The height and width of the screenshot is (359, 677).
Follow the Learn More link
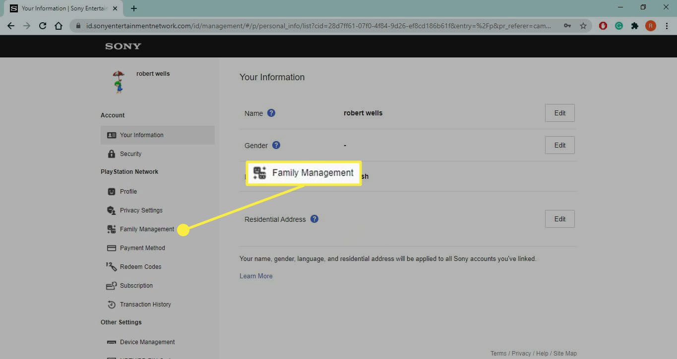point(256,276)
